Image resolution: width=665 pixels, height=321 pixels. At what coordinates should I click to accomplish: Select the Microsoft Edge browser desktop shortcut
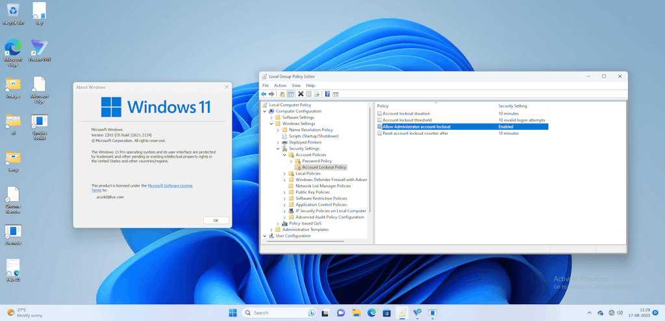click(13, 53)
